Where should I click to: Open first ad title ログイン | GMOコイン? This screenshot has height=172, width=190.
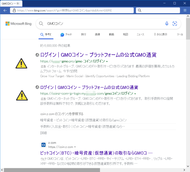point(98,55)
